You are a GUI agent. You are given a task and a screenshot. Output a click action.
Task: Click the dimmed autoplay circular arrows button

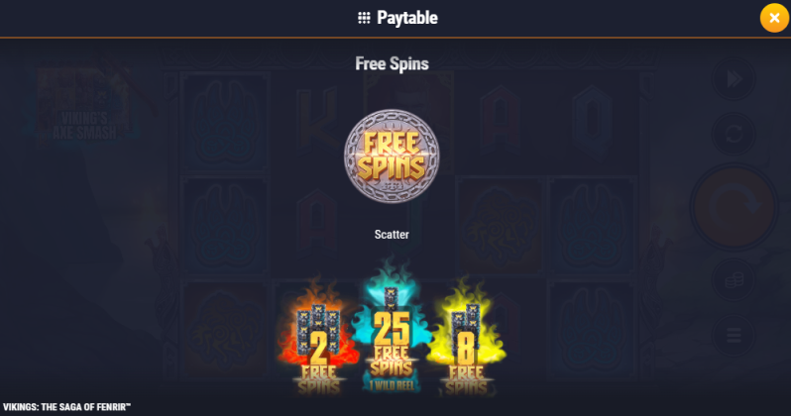pyautogui.click(x=734, y=134)
